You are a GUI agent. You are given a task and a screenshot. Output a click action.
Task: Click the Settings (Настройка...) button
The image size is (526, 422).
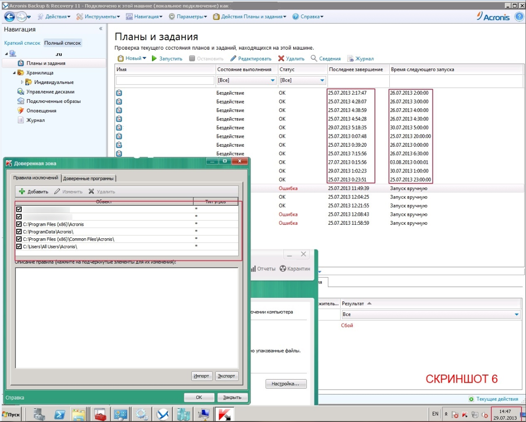286,384
